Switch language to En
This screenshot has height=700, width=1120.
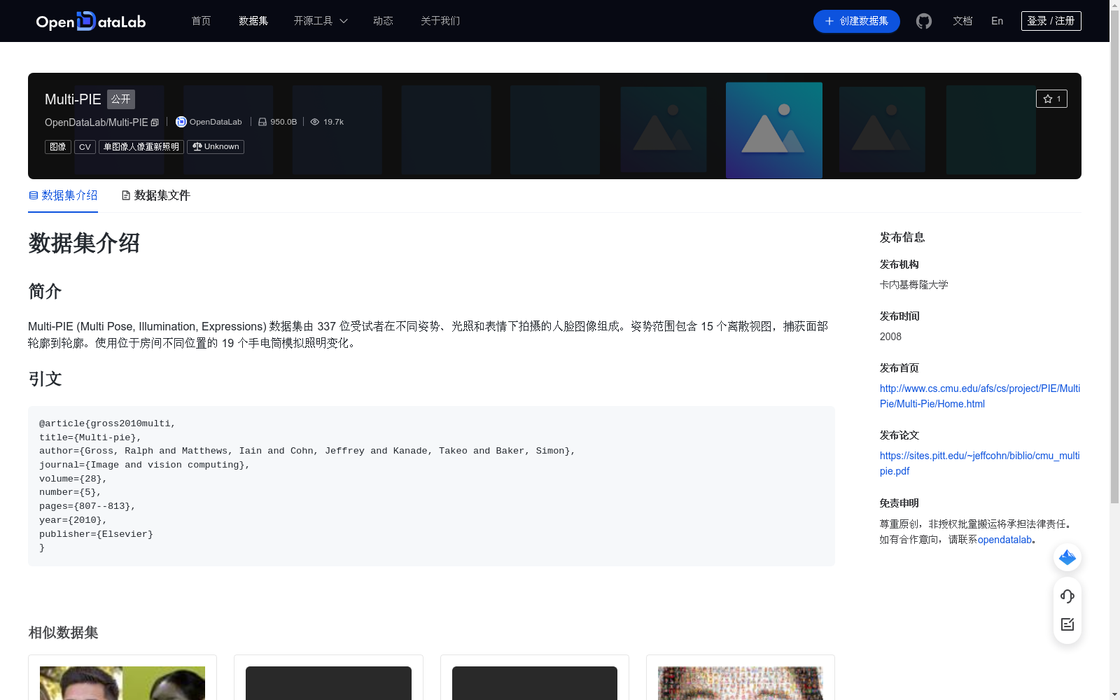pyautogui.click(x=997, y=21)
